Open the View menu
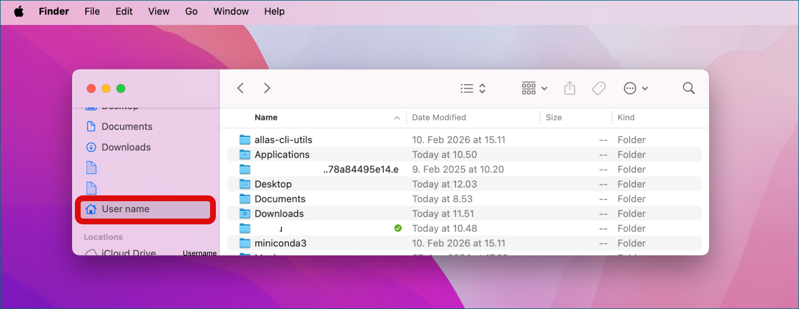Viewport: 799px width, 309px height. pyautogui.click(x=159, y=12)
